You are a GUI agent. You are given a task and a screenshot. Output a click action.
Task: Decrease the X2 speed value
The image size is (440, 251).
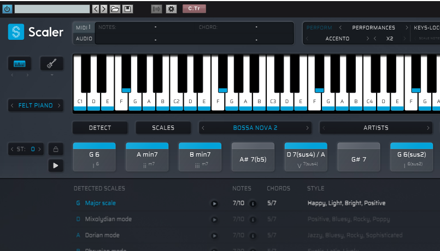[375, 39]
